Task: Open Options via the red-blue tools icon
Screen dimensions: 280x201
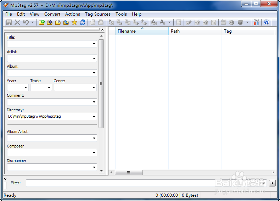Action: [256, 23]
